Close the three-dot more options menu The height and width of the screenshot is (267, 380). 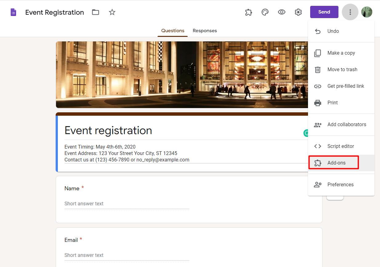coord(350,12)
